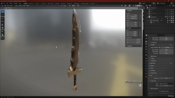Switch to rendered viewport shading
This screenshot has width=175, height=98.
click(141, 5)
